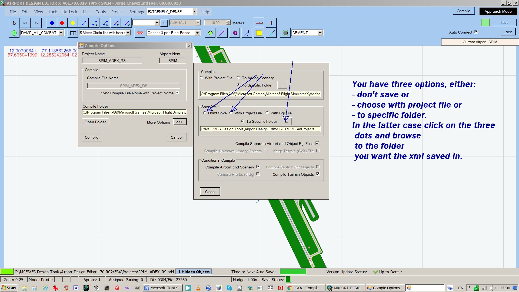Image resolution: width=519 pixels, height=292 pixels.
Task: Click Open Folder button
Action: pyautogui.click(x=95, y=122)
